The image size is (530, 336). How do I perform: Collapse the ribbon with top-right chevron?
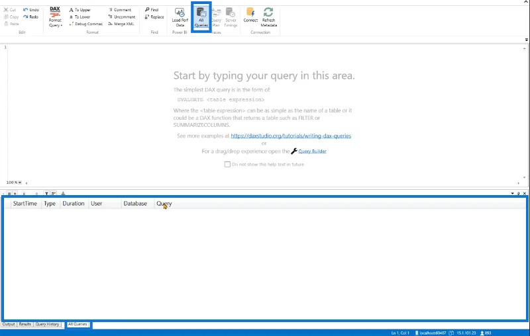(526, 2)
